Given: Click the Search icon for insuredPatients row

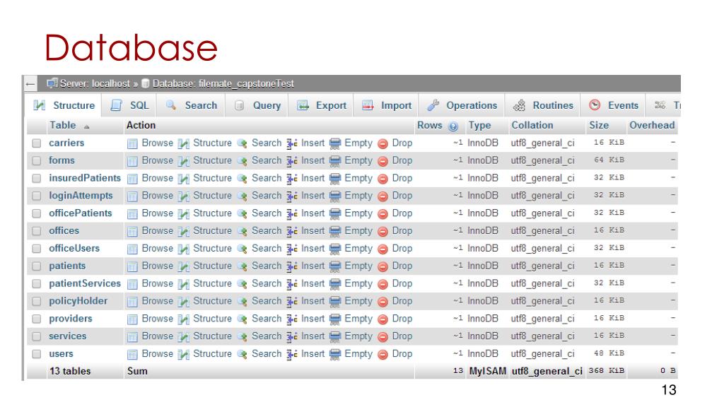Looking at the screenshot, I should [242, 179].
